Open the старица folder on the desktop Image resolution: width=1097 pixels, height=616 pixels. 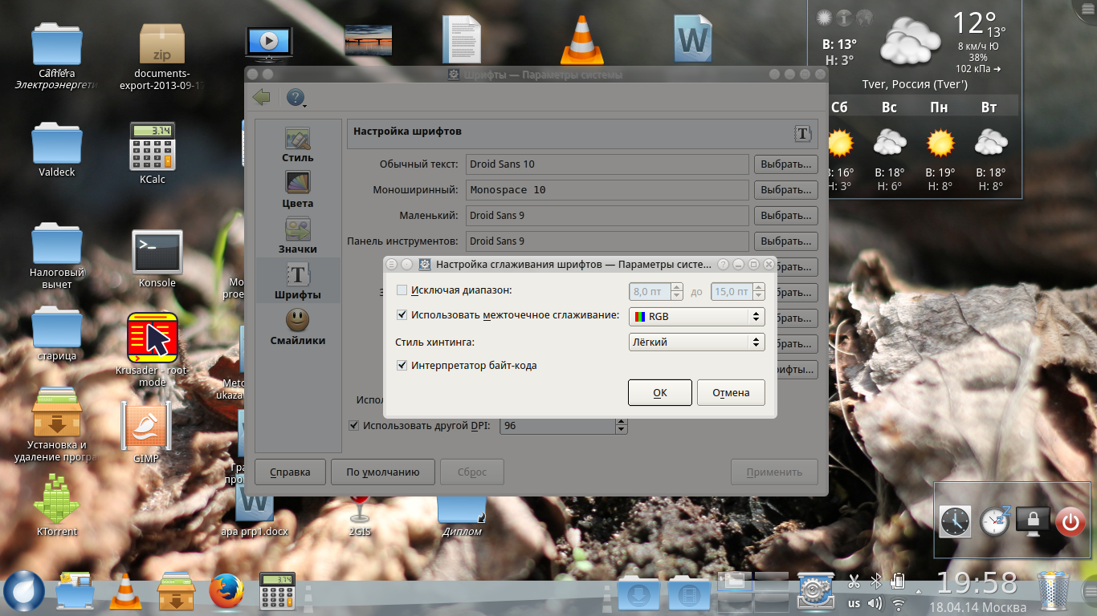(57, 334)
